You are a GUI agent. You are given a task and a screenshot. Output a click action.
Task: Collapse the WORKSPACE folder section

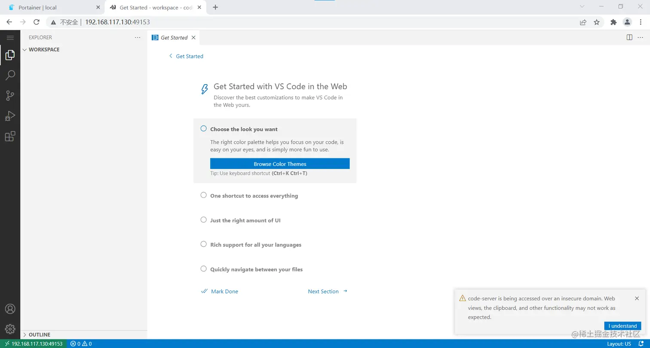tap(84, 49)
